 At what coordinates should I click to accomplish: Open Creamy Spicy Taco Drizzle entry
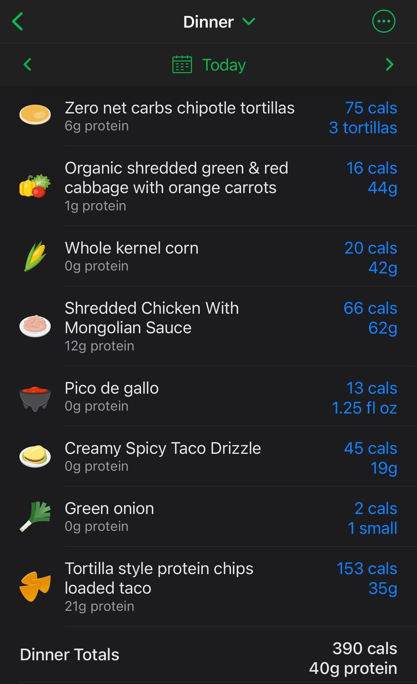point(163,449)
